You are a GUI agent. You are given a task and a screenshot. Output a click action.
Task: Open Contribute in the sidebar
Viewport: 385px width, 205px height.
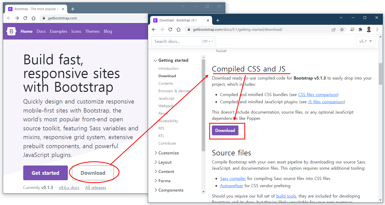[x=167, y=143]
